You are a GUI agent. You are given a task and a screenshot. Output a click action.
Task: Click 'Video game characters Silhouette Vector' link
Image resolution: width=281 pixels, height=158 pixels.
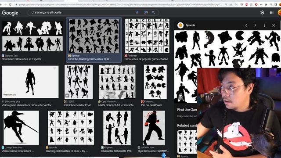[x=28, y=105]
